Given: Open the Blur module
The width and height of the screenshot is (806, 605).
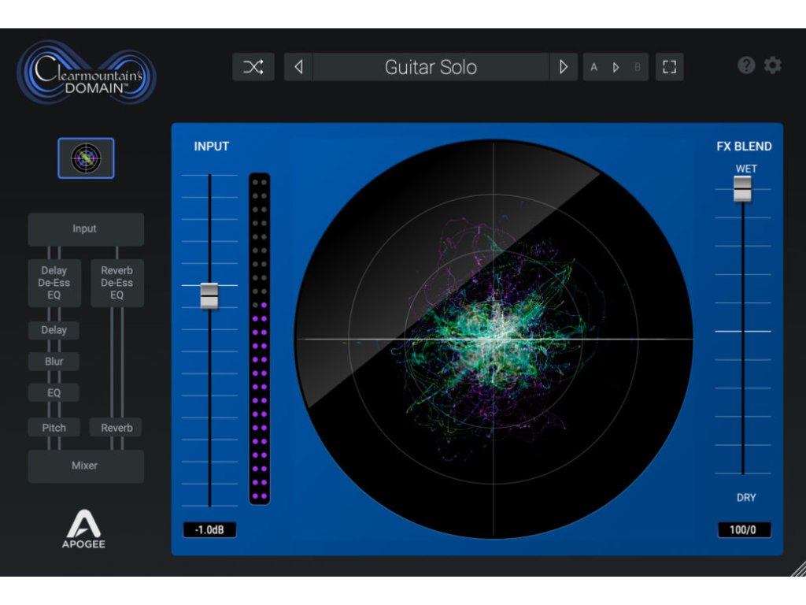Looking at the screenshot, I should pyautogui.click(x=54, y=362).
